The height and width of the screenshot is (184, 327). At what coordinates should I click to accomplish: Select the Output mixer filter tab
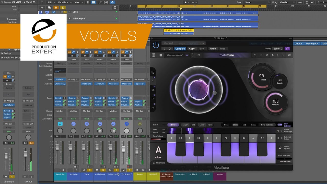298,43
